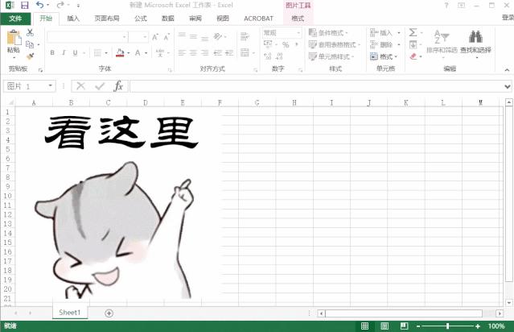Screen dimensions: 514x332
Task: Open Cell Styles menu
Action: coord(331,56)
